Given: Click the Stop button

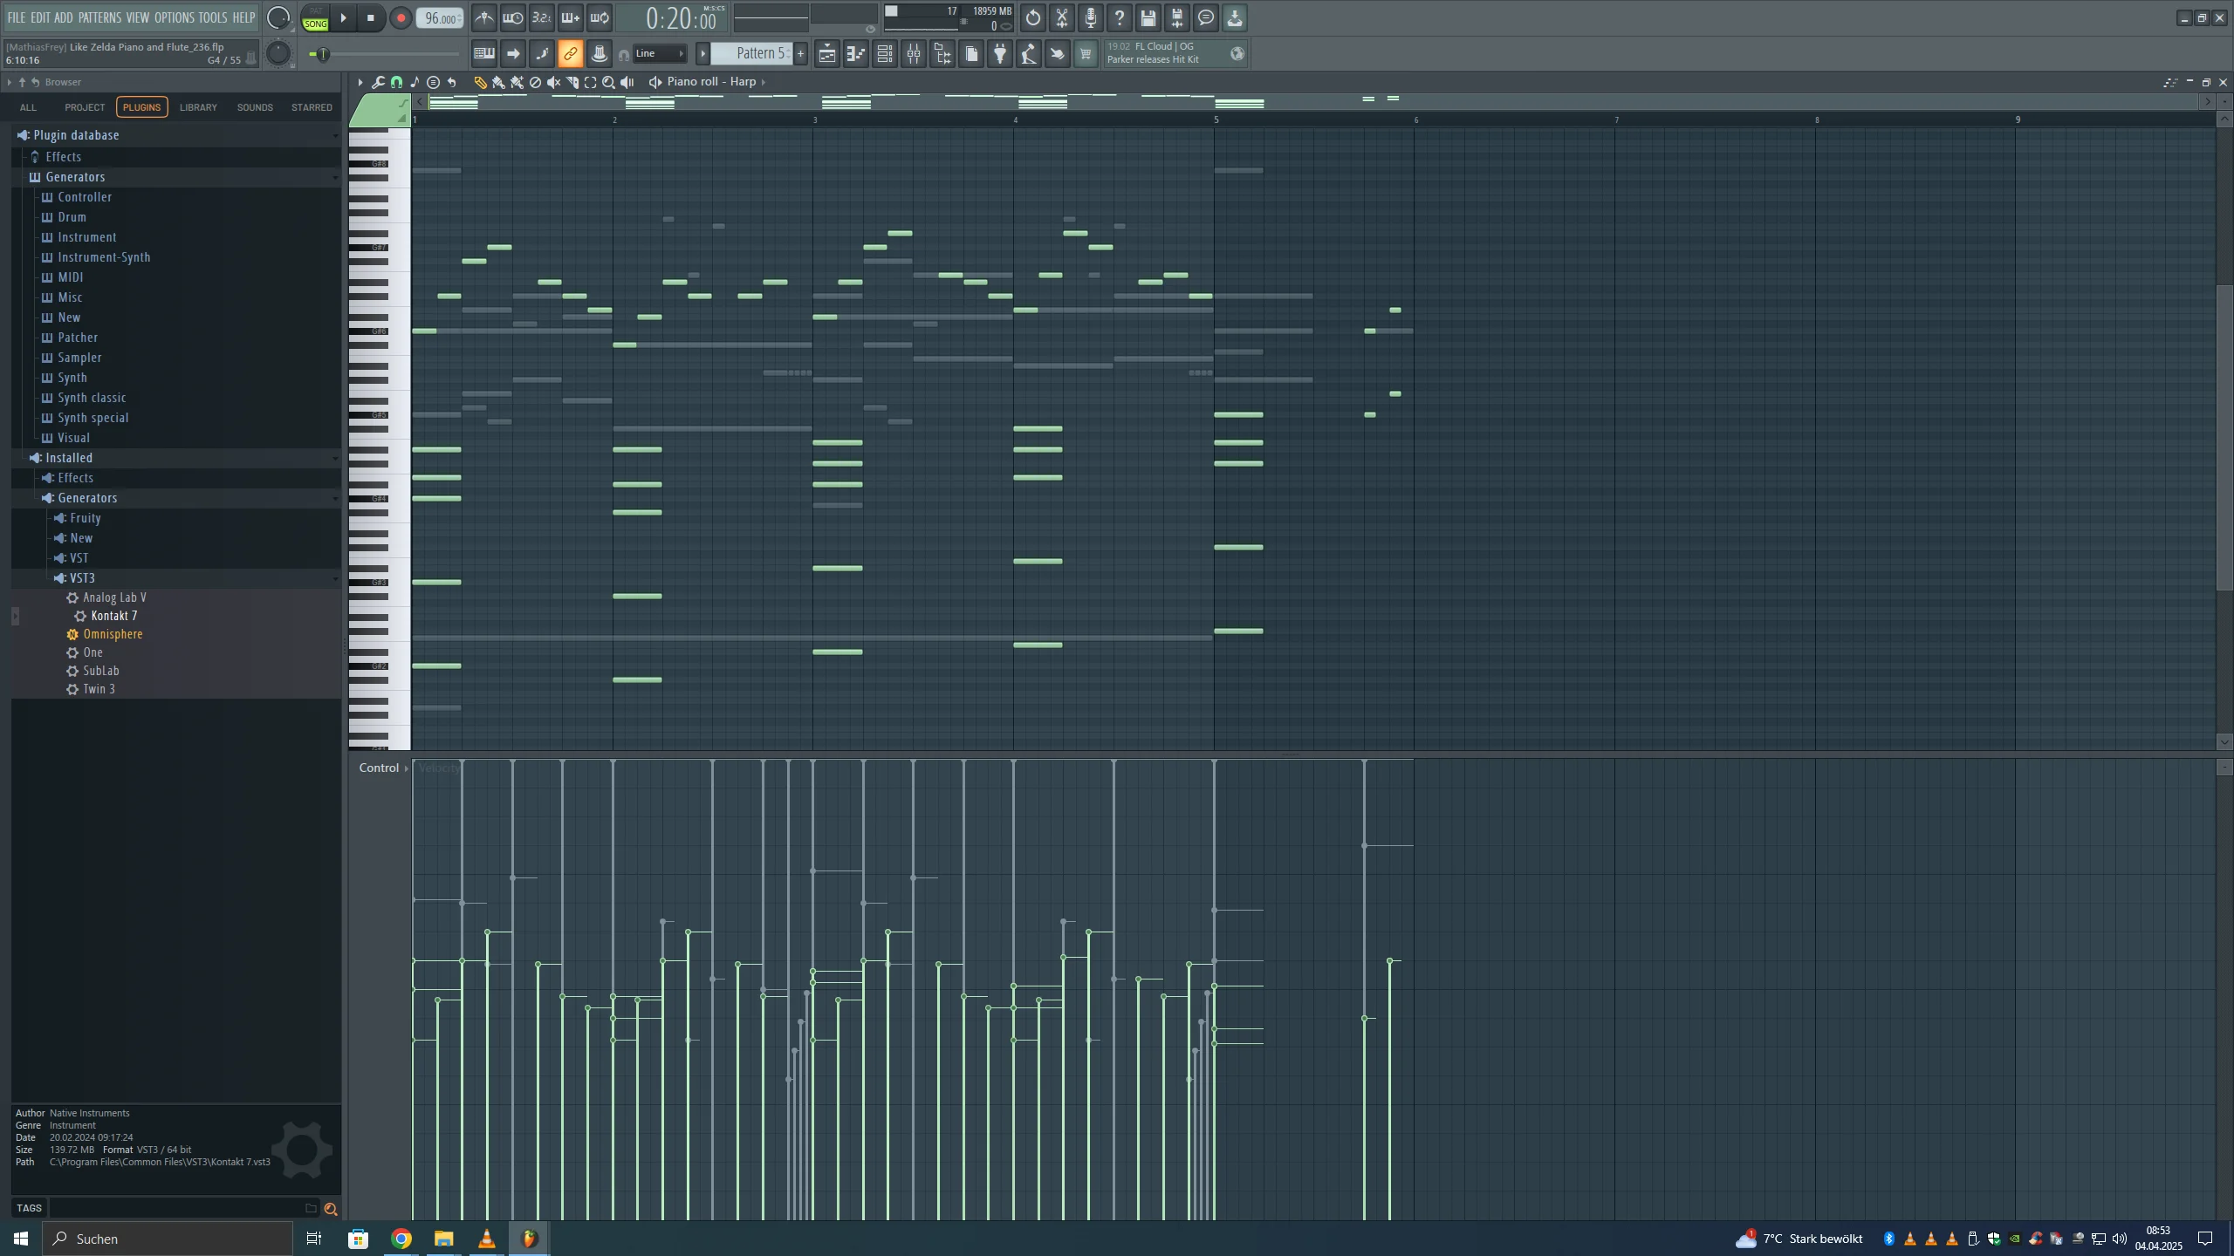Looking at the screenshot, I should (x=371, y=17).
